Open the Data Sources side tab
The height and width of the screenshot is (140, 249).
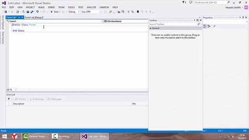tap(3, 38)
